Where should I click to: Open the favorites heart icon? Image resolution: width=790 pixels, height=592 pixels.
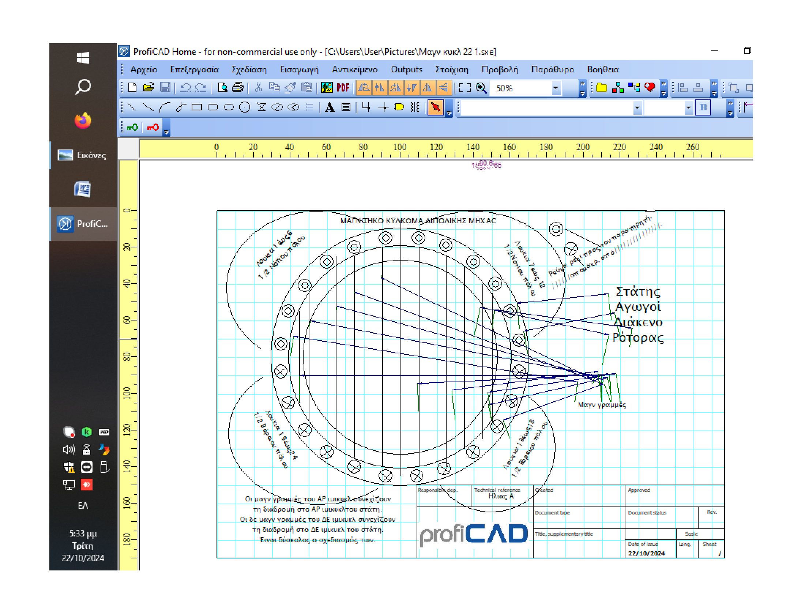click(650, 88)
